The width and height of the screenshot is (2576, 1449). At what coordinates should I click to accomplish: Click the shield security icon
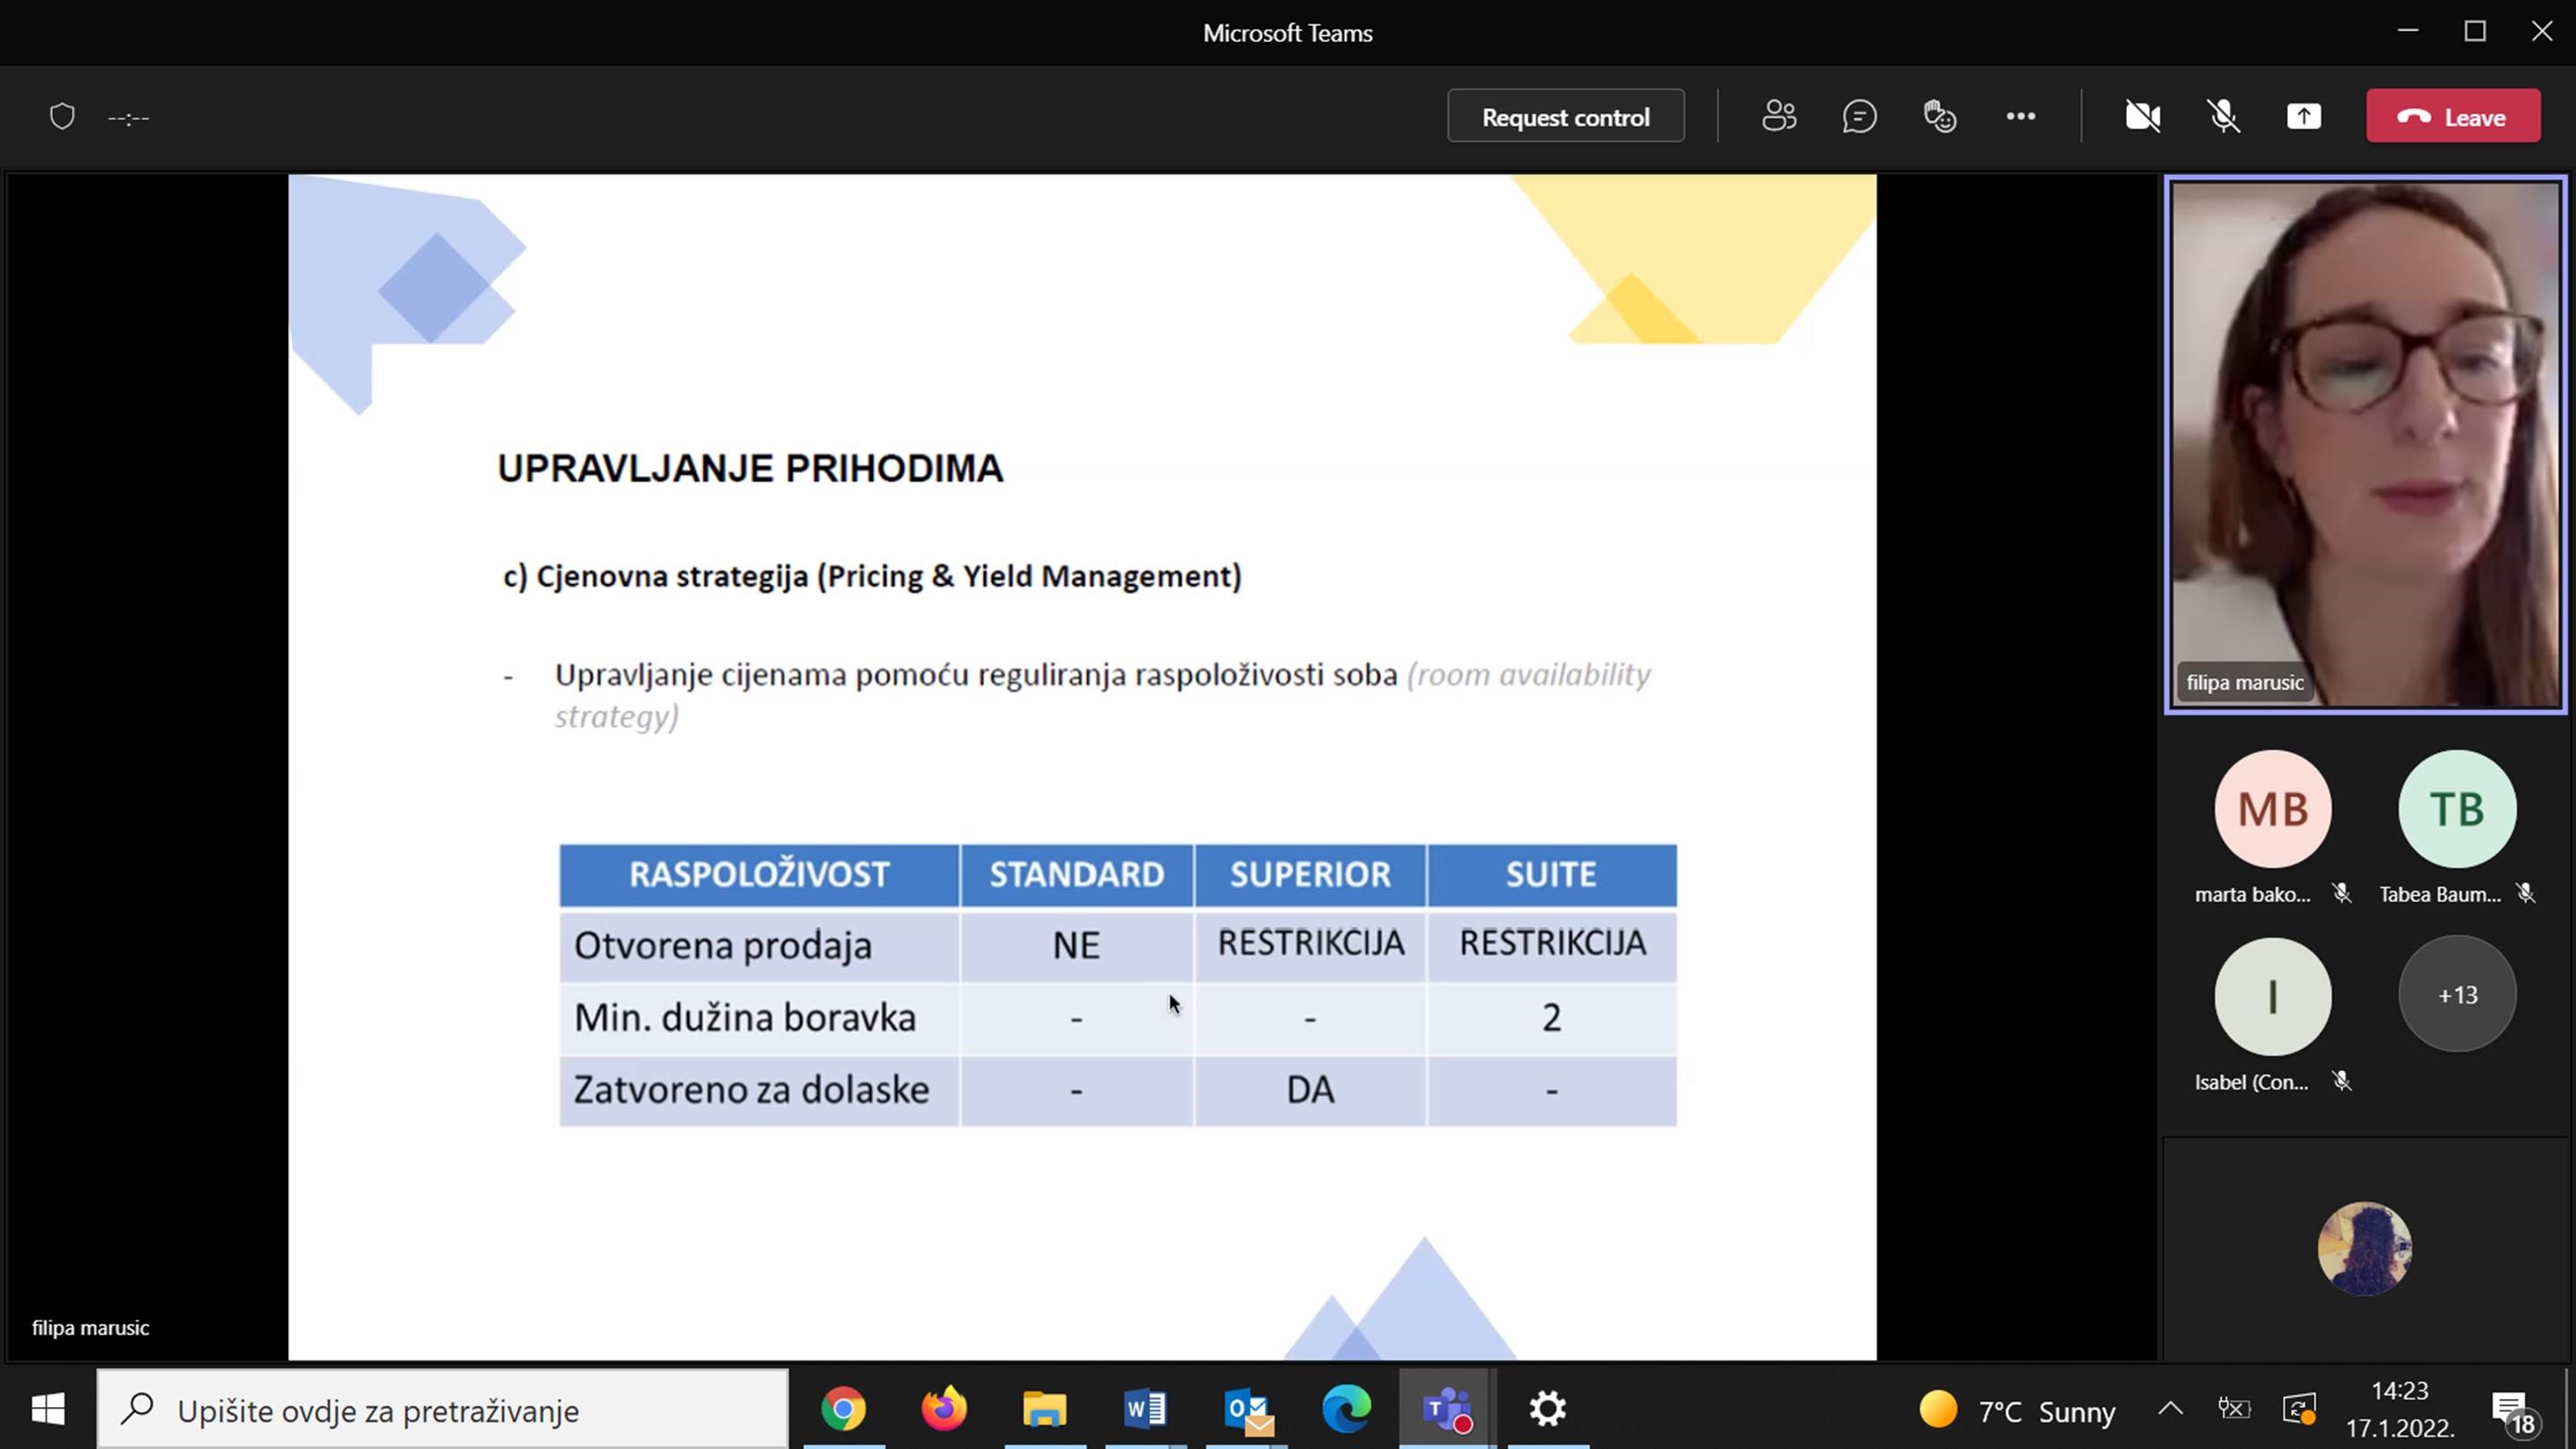coord(62,116)
